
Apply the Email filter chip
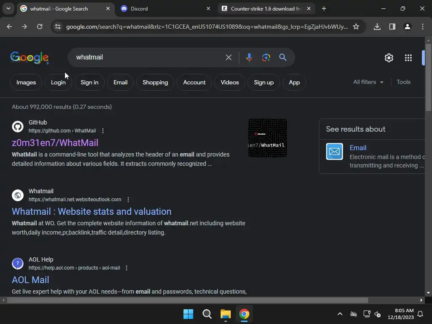coord(120,82)
